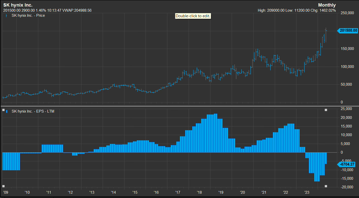Click the '09 year label on time axis

(5, 192)
